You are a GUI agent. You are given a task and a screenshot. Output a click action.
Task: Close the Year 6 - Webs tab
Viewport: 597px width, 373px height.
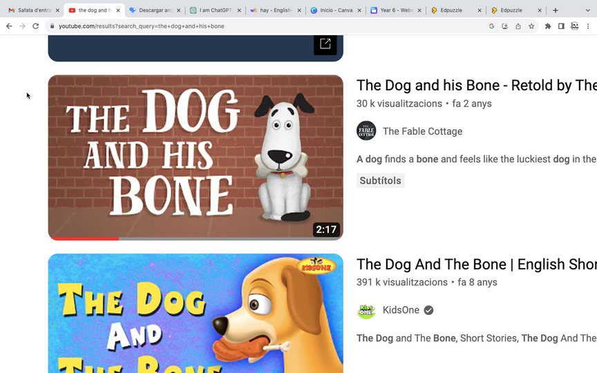(419, 10)
